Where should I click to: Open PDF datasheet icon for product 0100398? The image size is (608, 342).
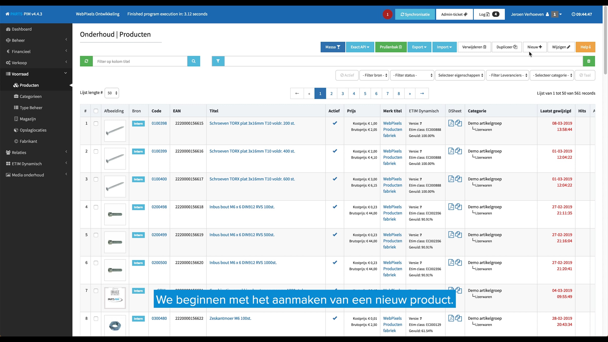(451, 123)
